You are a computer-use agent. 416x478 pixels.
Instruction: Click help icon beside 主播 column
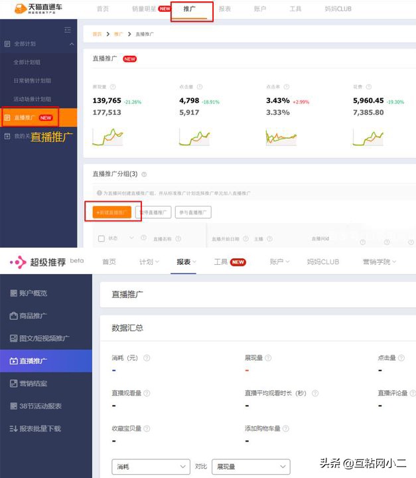[x=270, y=238]
